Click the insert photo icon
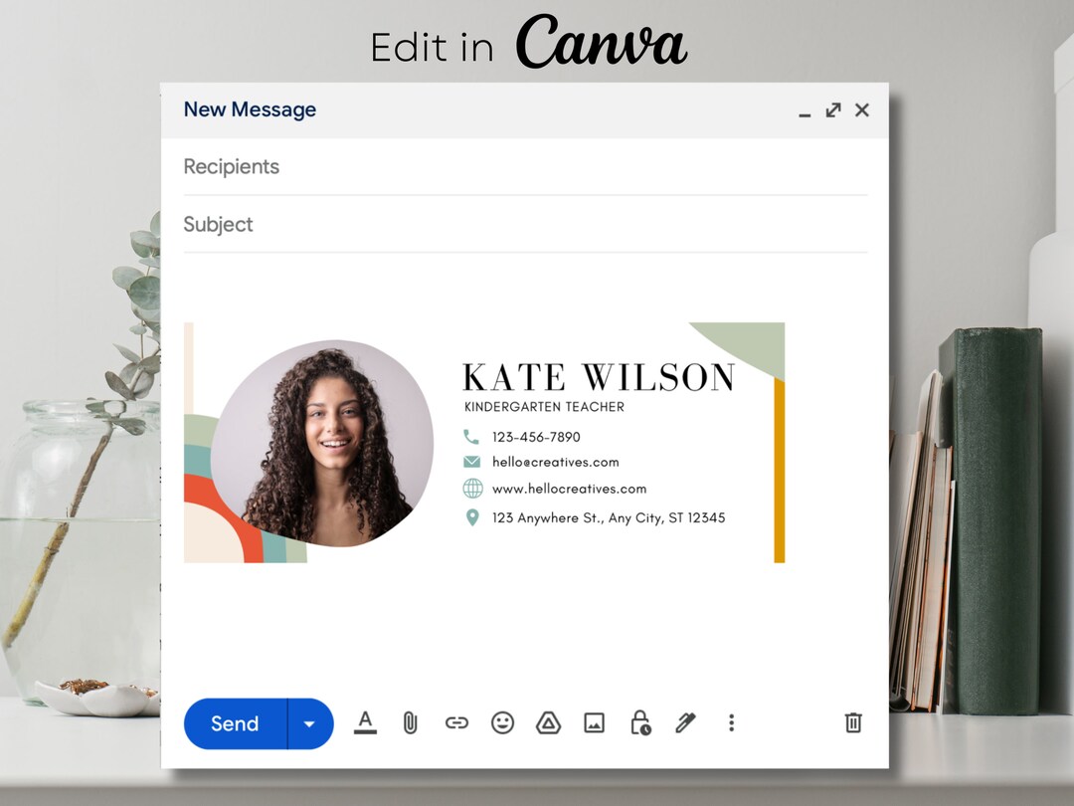 click(594, 723)
